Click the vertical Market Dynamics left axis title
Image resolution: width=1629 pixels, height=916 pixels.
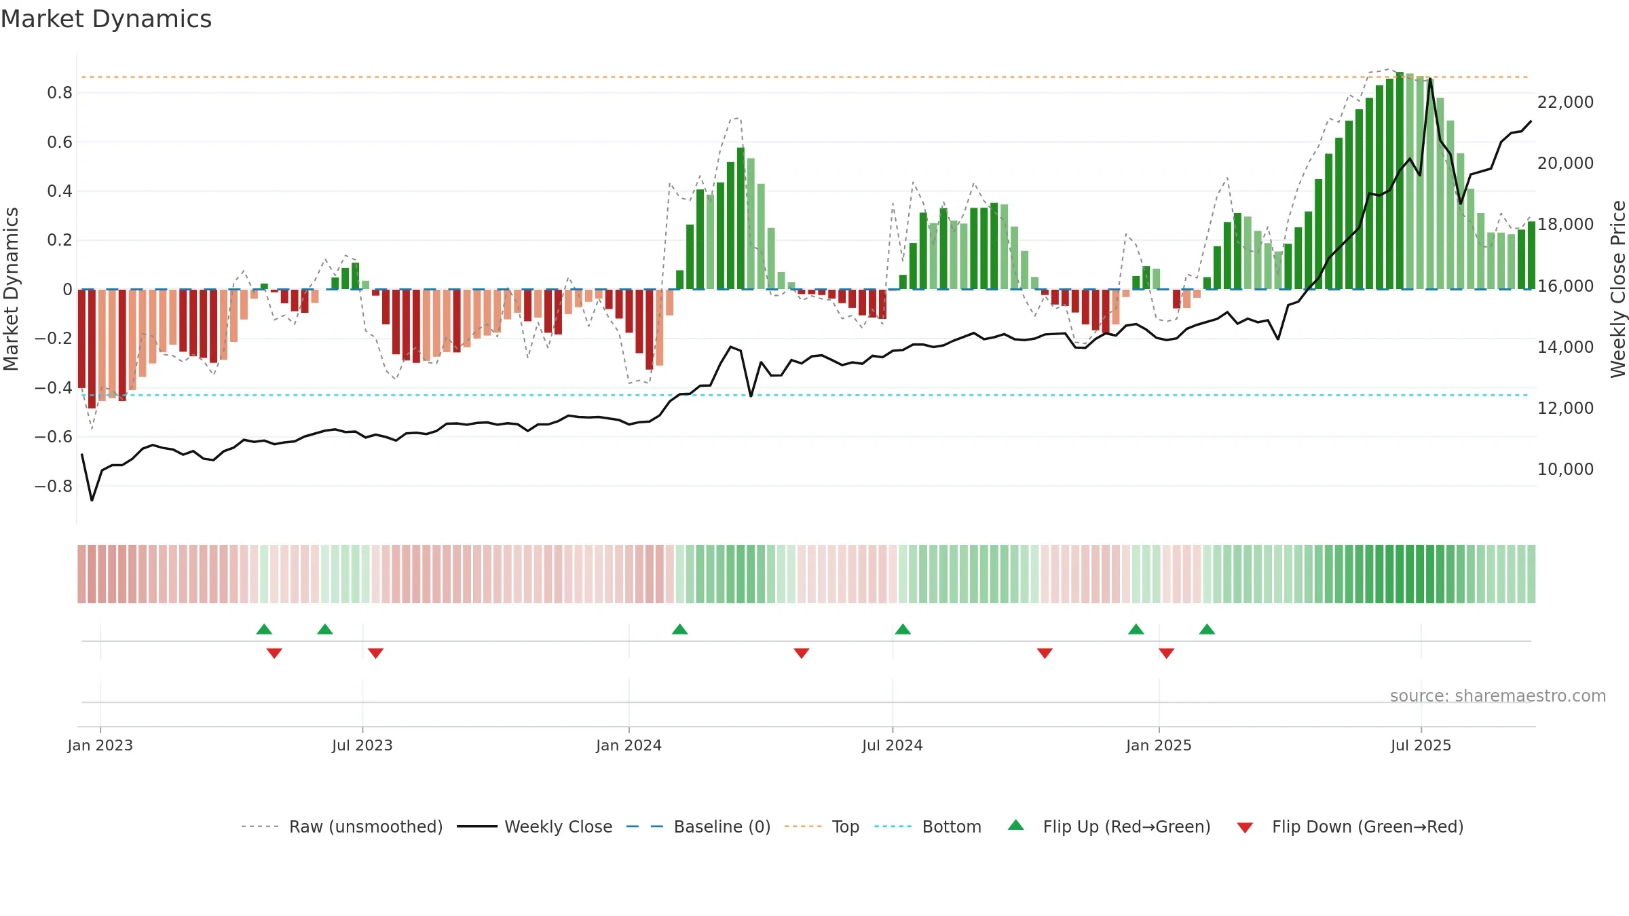coord(11,289)
